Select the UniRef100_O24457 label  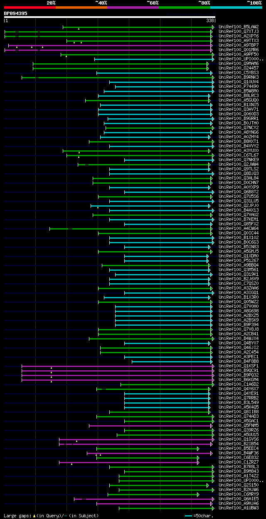pos(239,68)
